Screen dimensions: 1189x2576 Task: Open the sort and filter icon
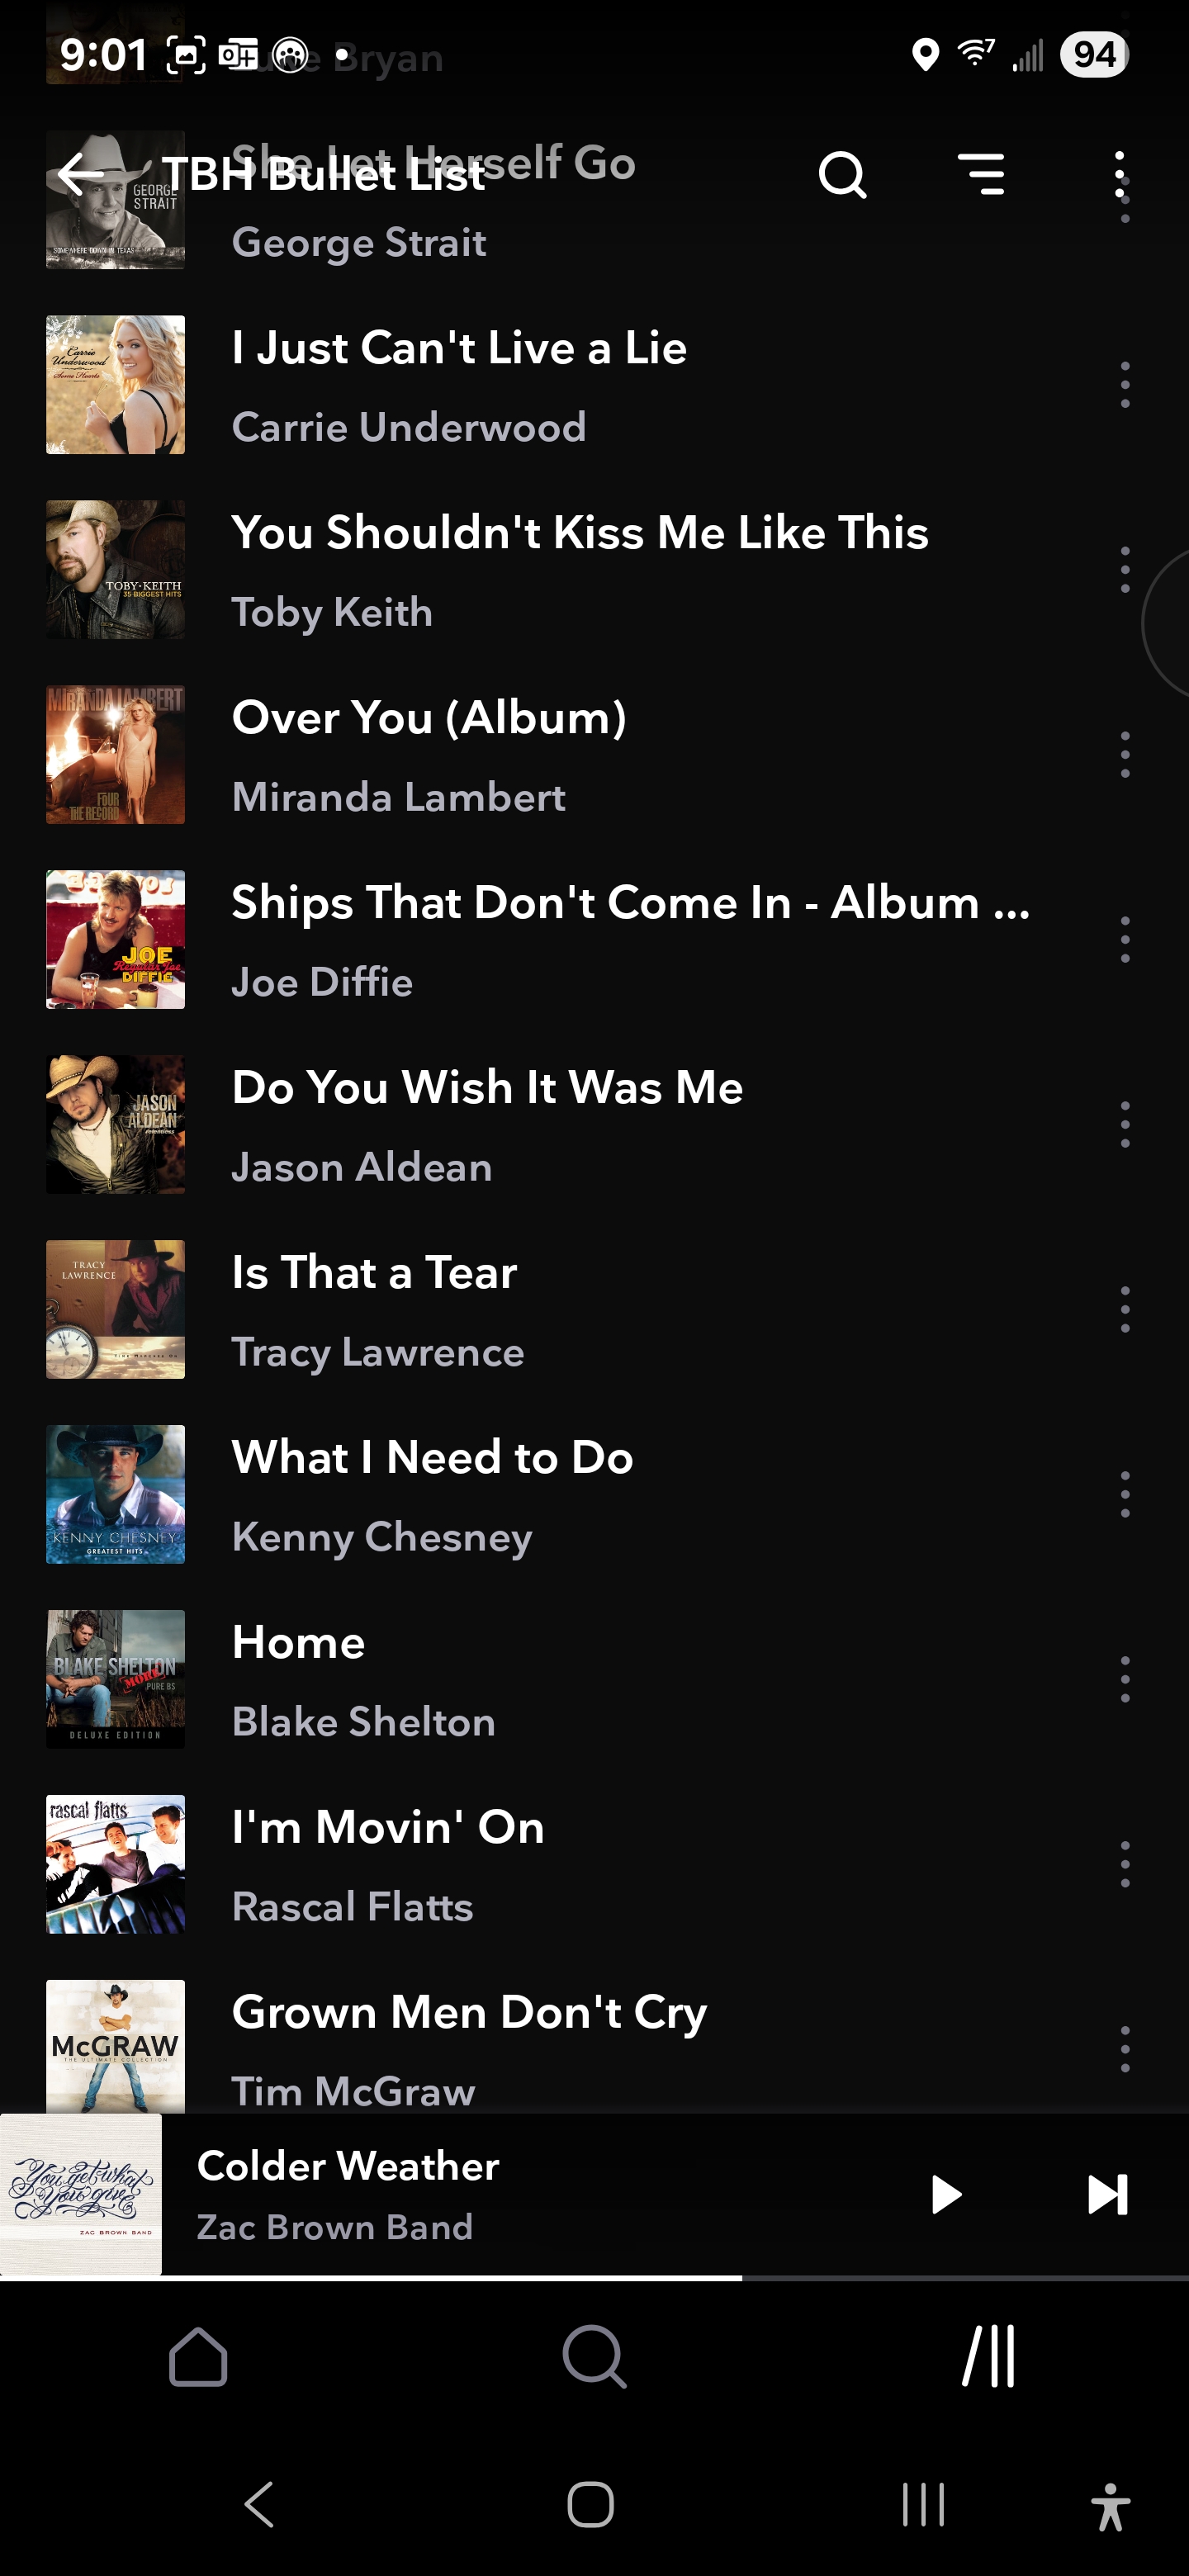[981, 174]
